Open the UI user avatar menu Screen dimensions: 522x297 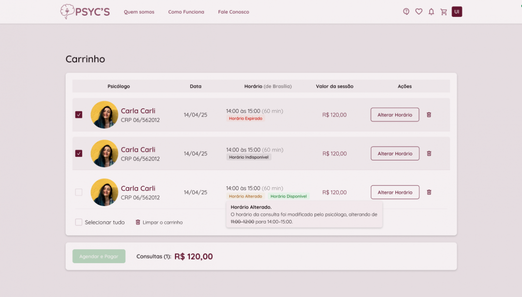[x=457, y=12]
